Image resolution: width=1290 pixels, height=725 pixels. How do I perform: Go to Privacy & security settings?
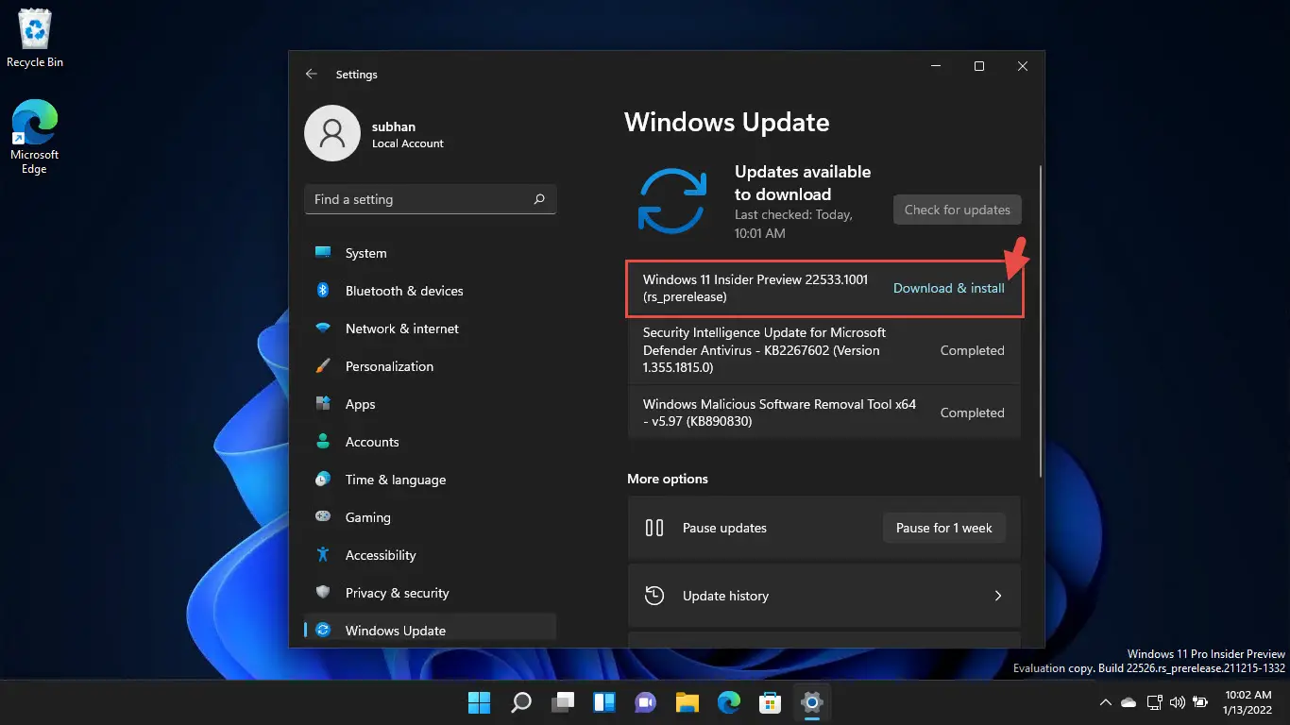coord(430,593)
